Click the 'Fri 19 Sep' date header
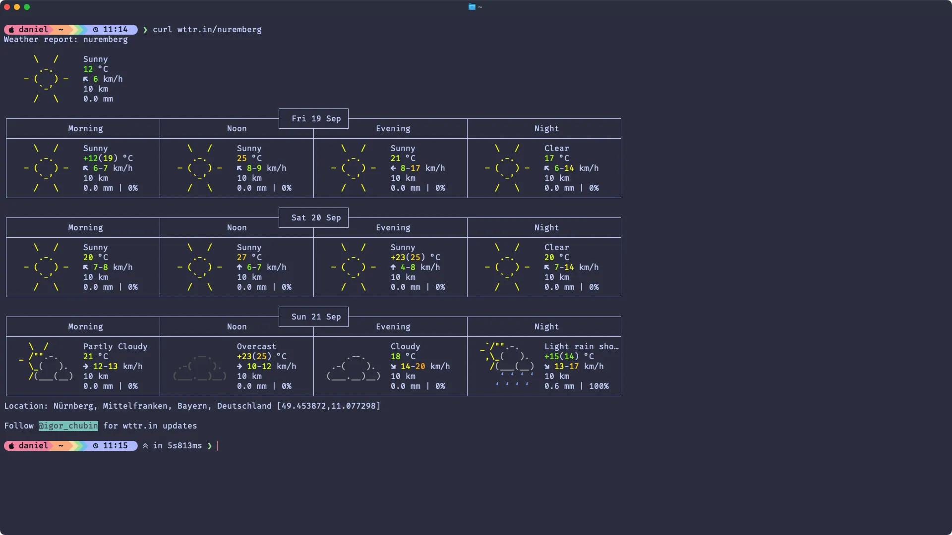The image size is (952, 535). pyautogui.click(x=316, y=119)
